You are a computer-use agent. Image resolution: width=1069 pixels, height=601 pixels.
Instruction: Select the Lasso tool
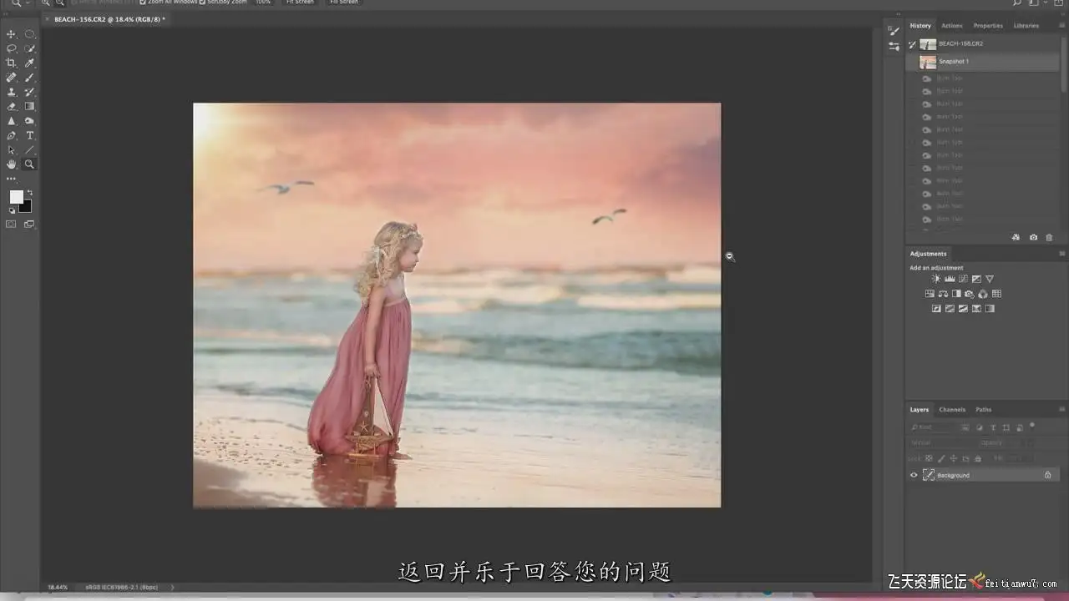point(12,48)
